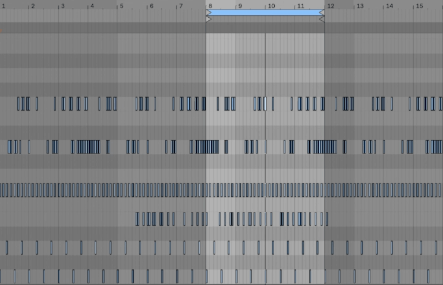Select the loop start handle at bar 8
443x285 pixels.
tap(209, 12)
